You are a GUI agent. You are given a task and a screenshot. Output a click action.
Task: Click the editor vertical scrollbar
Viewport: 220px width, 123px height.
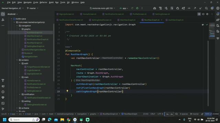coord(208,73)
